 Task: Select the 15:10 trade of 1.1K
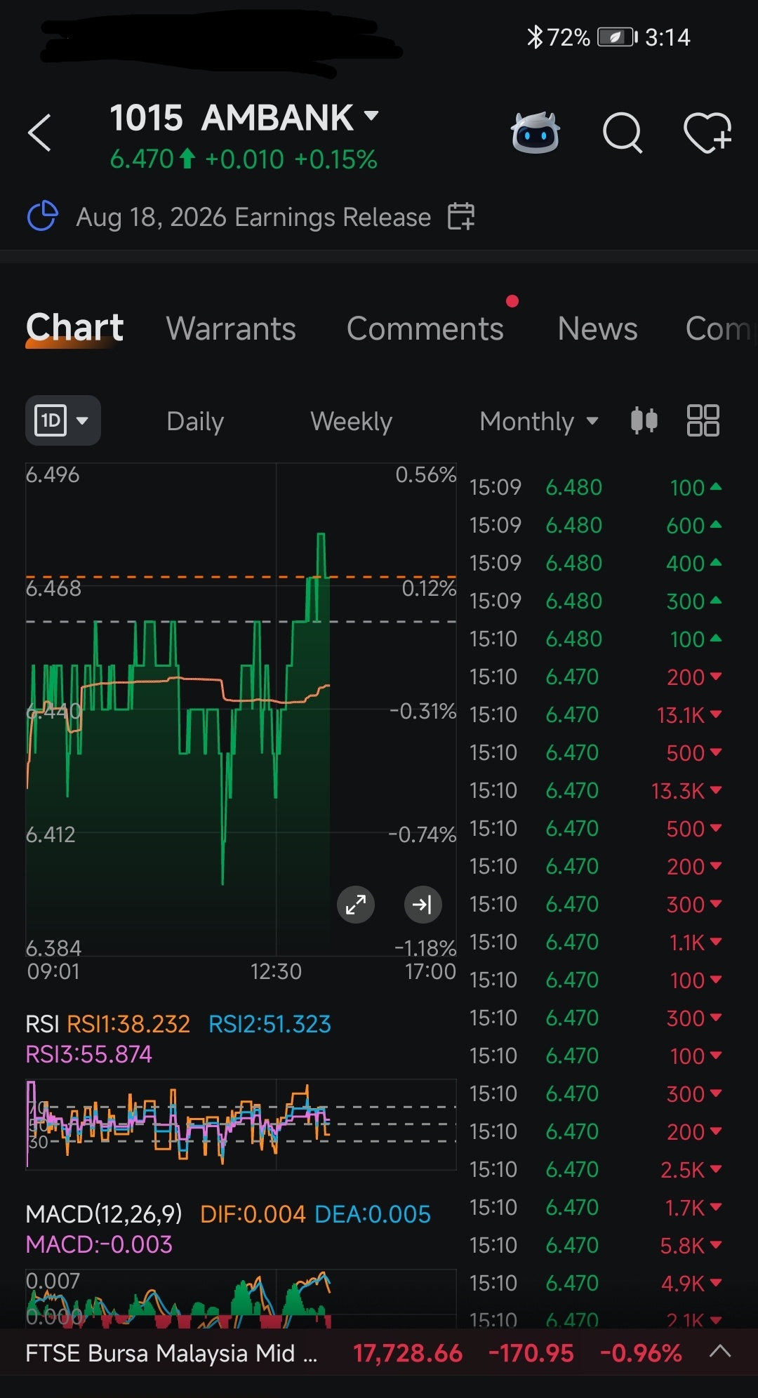(595, 942)
